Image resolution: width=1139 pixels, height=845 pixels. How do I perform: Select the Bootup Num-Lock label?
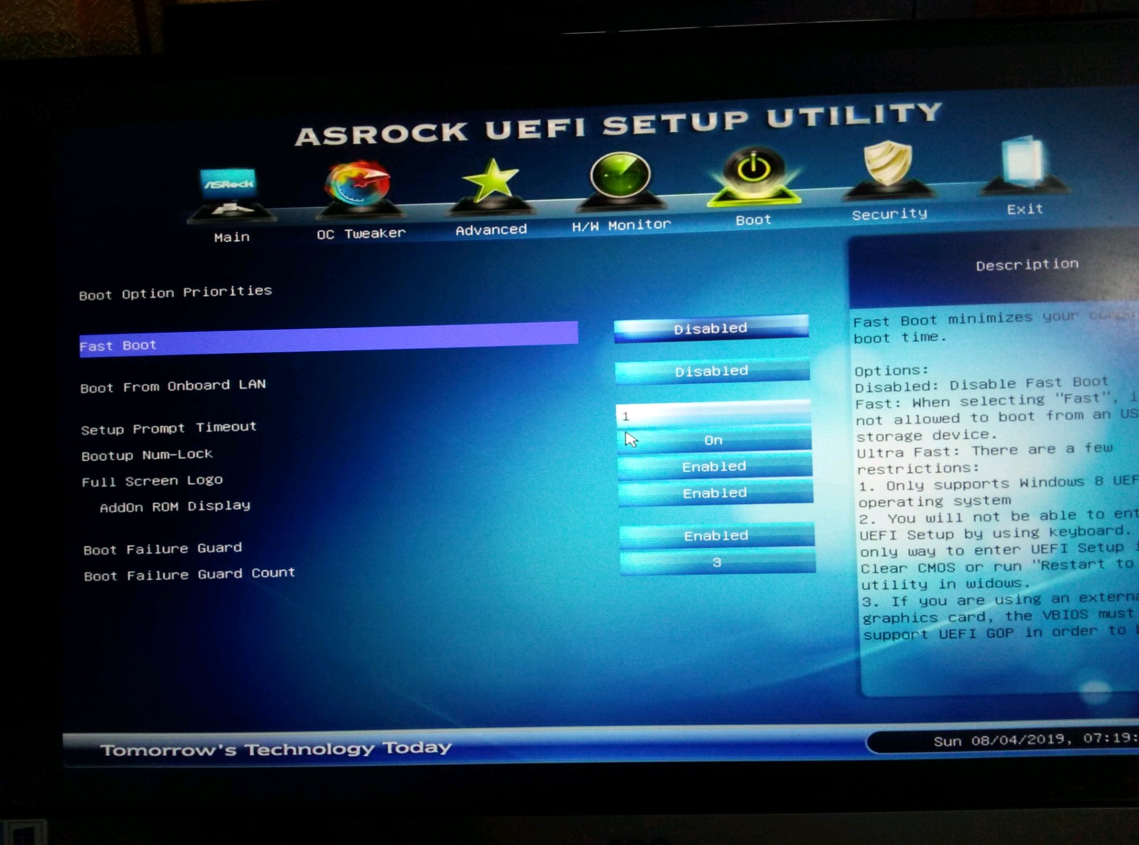[147, 455]
